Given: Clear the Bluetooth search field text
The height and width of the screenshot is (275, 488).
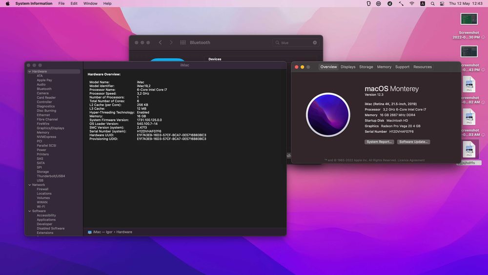Looking at the screenshot, I should [x=315, y=42].
